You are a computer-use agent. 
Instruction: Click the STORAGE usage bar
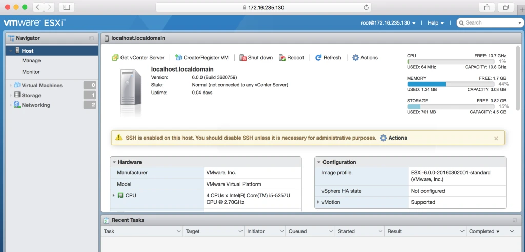[451, 106]
